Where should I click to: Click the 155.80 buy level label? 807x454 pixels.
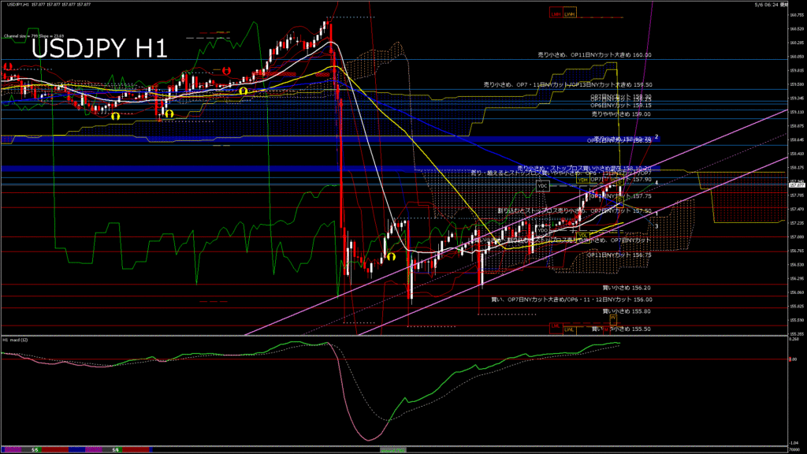[627, 311]
